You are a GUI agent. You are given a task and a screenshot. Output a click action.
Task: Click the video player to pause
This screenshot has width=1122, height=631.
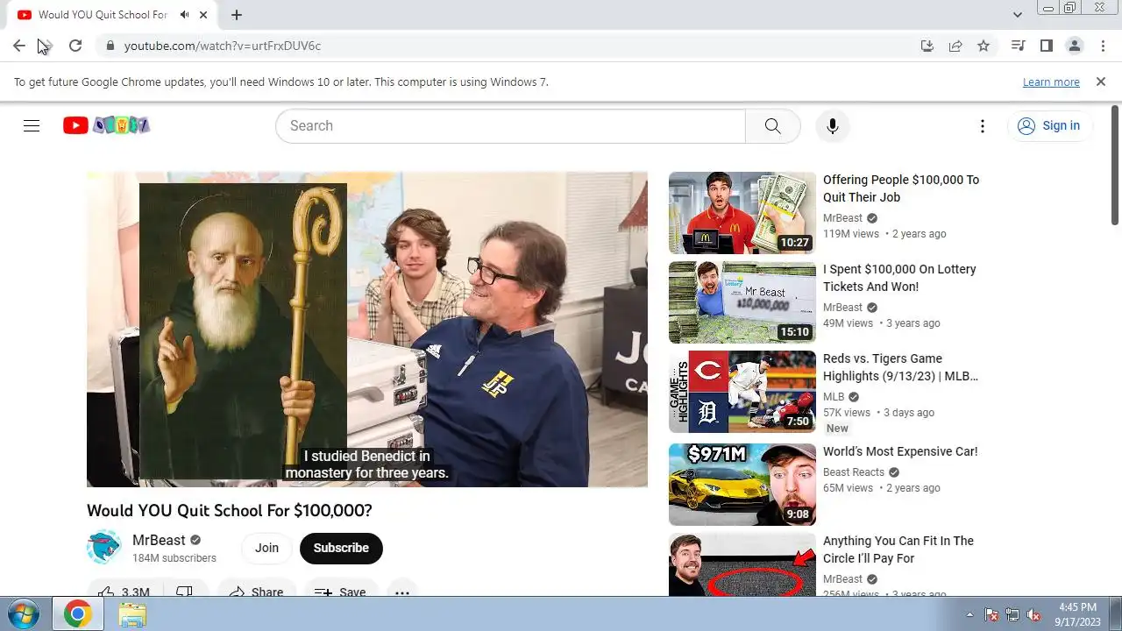[367, 329]
